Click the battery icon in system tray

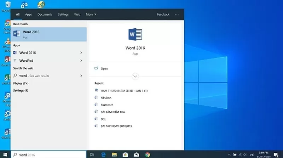click(235, 155)
